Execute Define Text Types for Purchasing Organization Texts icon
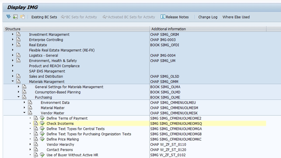Image resolution: width=281 pixels, height=158 pixels. pyautogui.click(x=42, y=134)
